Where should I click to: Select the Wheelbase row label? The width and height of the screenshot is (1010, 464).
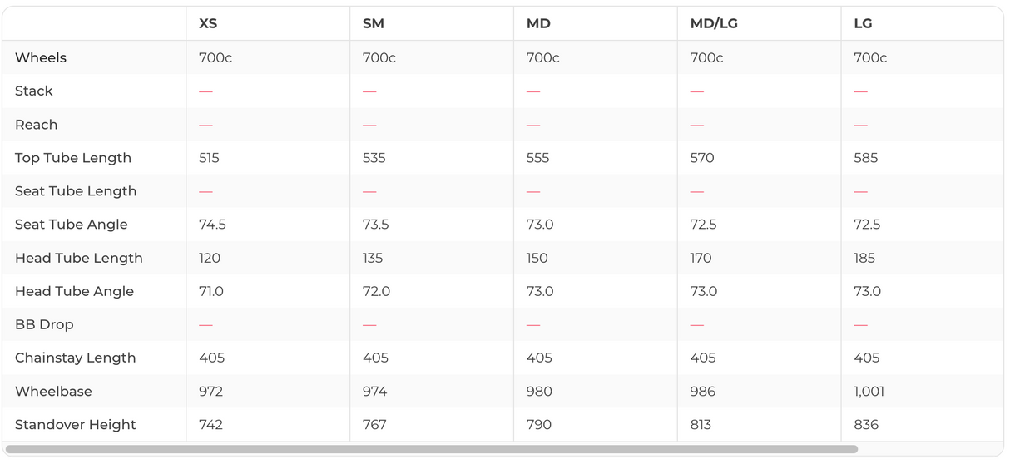click(x=53, y=391)
